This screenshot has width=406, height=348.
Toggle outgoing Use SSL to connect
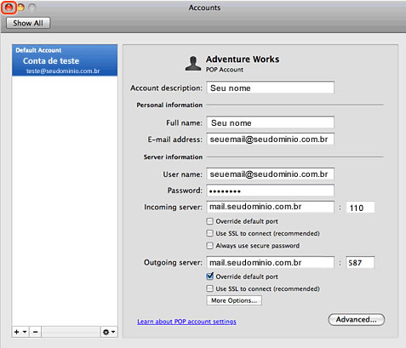click(x=209, y=288)
